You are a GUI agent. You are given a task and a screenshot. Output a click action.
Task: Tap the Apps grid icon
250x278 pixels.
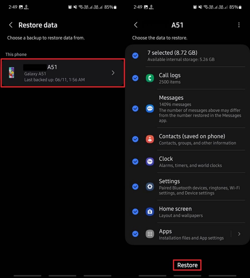coord(150,234)
